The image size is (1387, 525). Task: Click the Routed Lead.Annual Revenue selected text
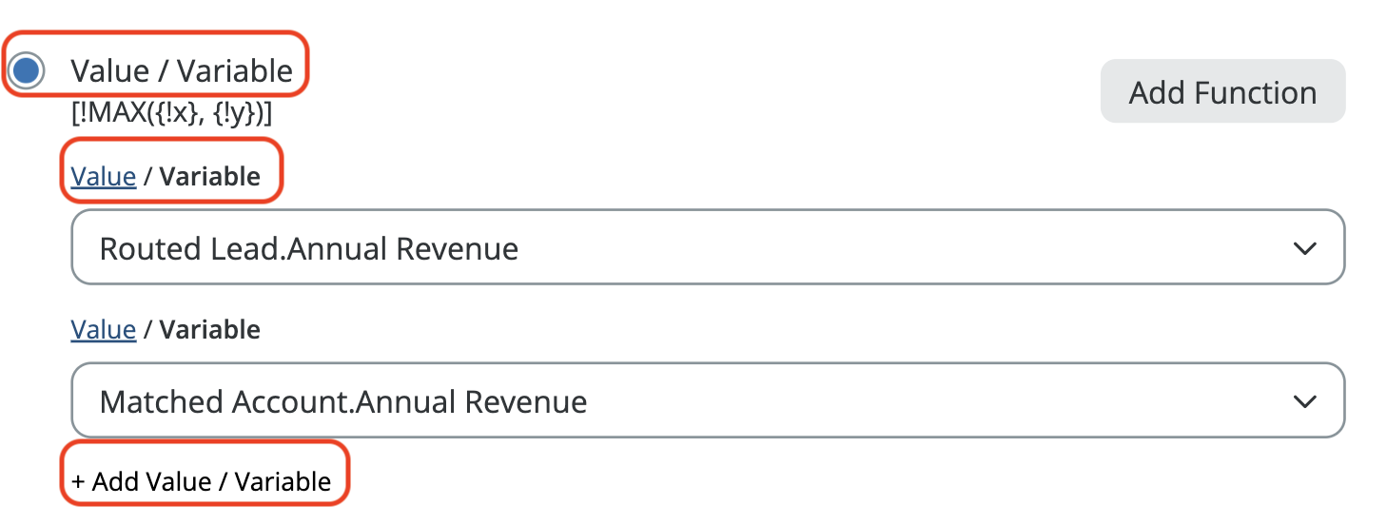point(309,248)
